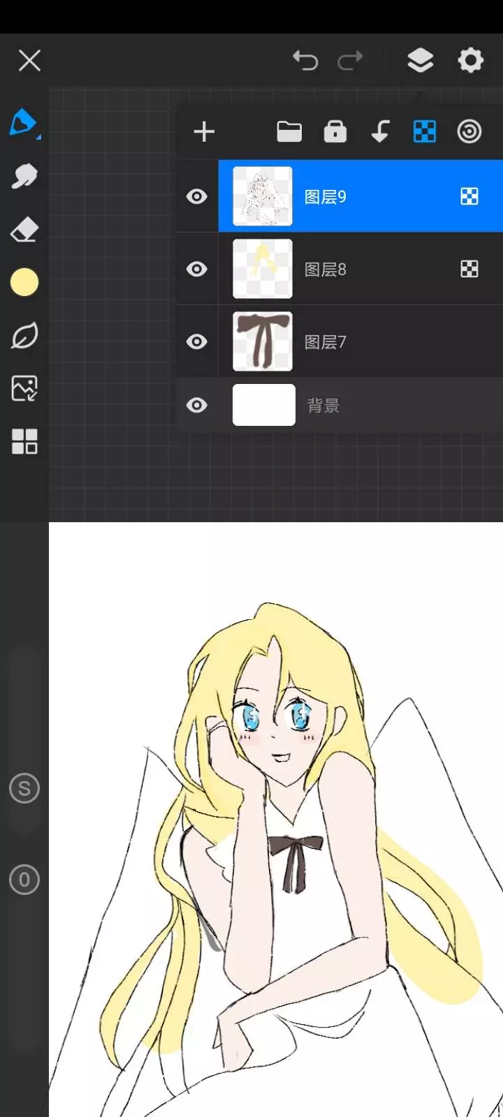Undo the last stroke
The height and width of the screenshot is (1117, 503).
(305, 61)
